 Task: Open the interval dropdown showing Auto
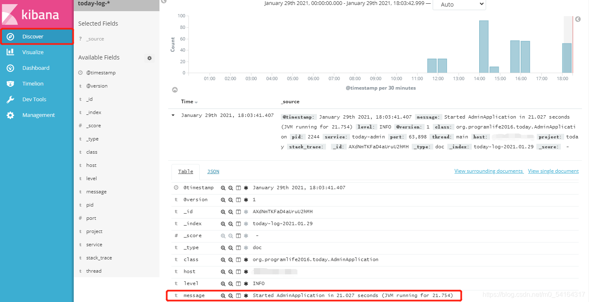click(x=459, y=5)
